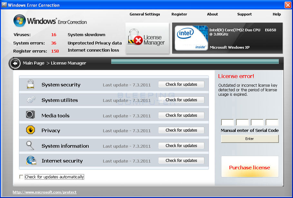Check for updates for Privacy
The image size is (293, 198).
pos(181,130)
